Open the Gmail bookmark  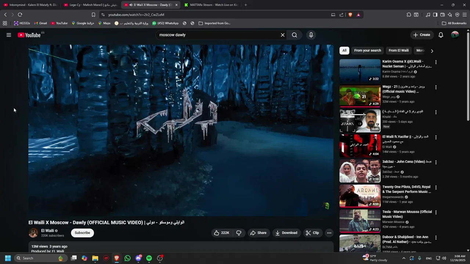pyautogui.click(x=40, y=23)
